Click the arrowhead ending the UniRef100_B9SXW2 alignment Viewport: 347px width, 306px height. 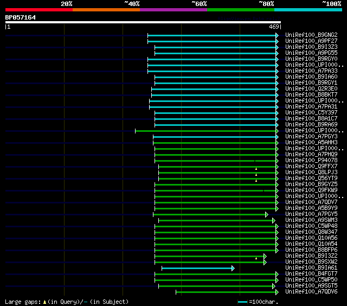pos(265,263)
